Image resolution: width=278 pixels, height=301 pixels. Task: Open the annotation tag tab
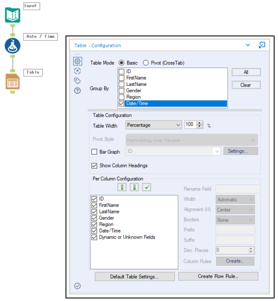click(77, 81)
